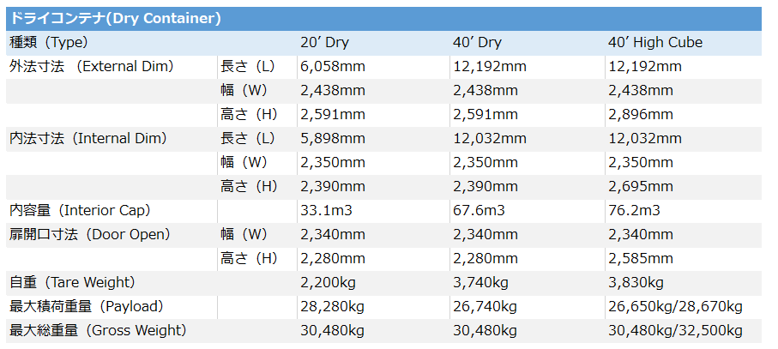Screen dimensions: 778x349
Task: Click the Internal Dim row label
Action: 88,138
